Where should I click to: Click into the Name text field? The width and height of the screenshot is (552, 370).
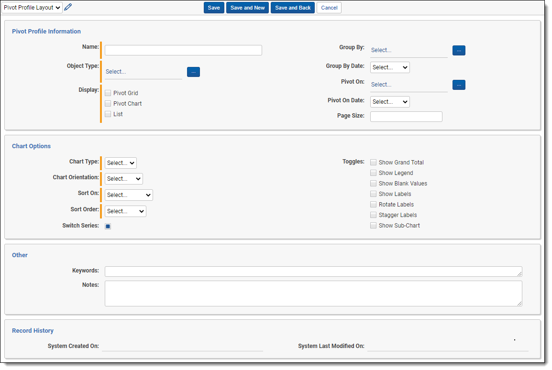[183, 50]
